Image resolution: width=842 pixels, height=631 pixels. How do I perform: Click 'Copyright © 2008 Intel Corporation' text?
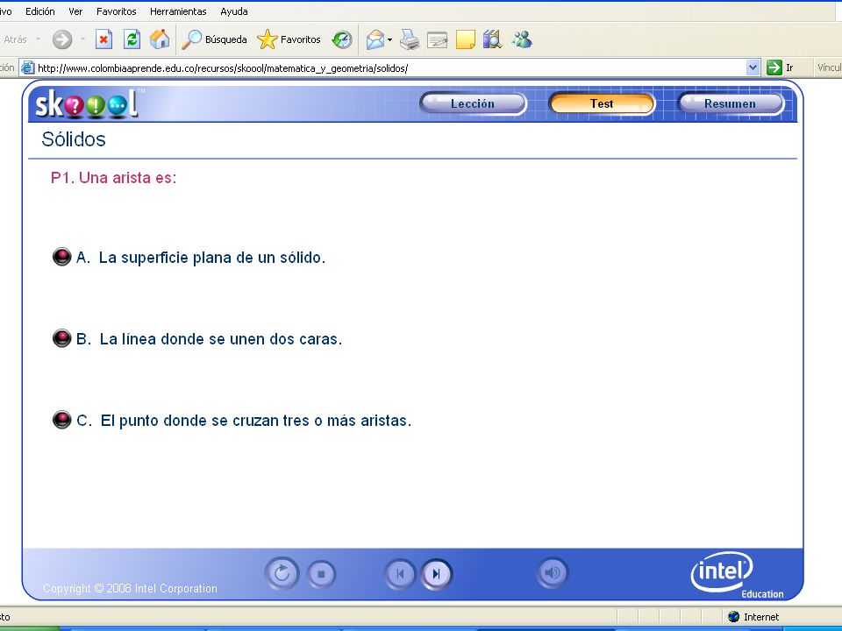pyautogui.click(x=130, y=589)
